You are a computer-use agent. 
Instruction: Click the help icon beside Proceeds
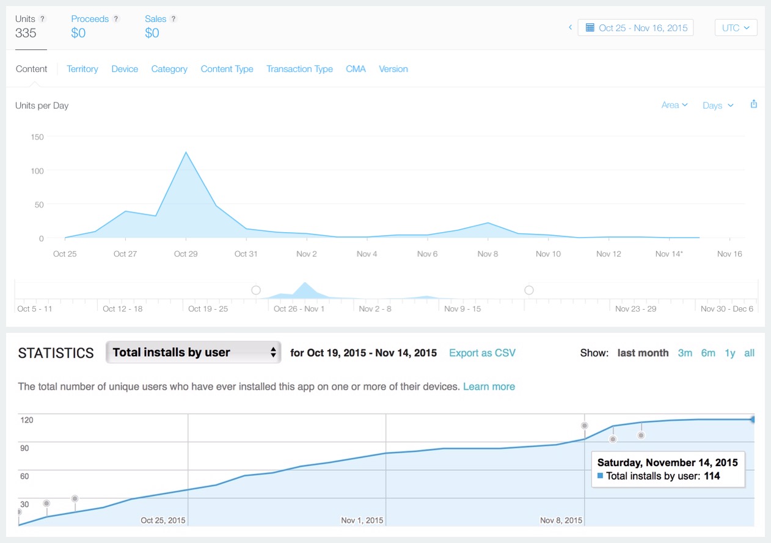click(x=116, y=19)
